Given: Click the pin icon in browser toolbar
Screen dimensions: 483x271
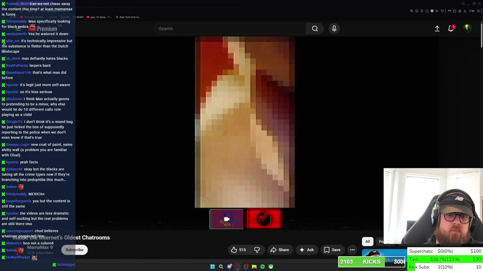Looking at the screenshot, I should coord(422,11).
